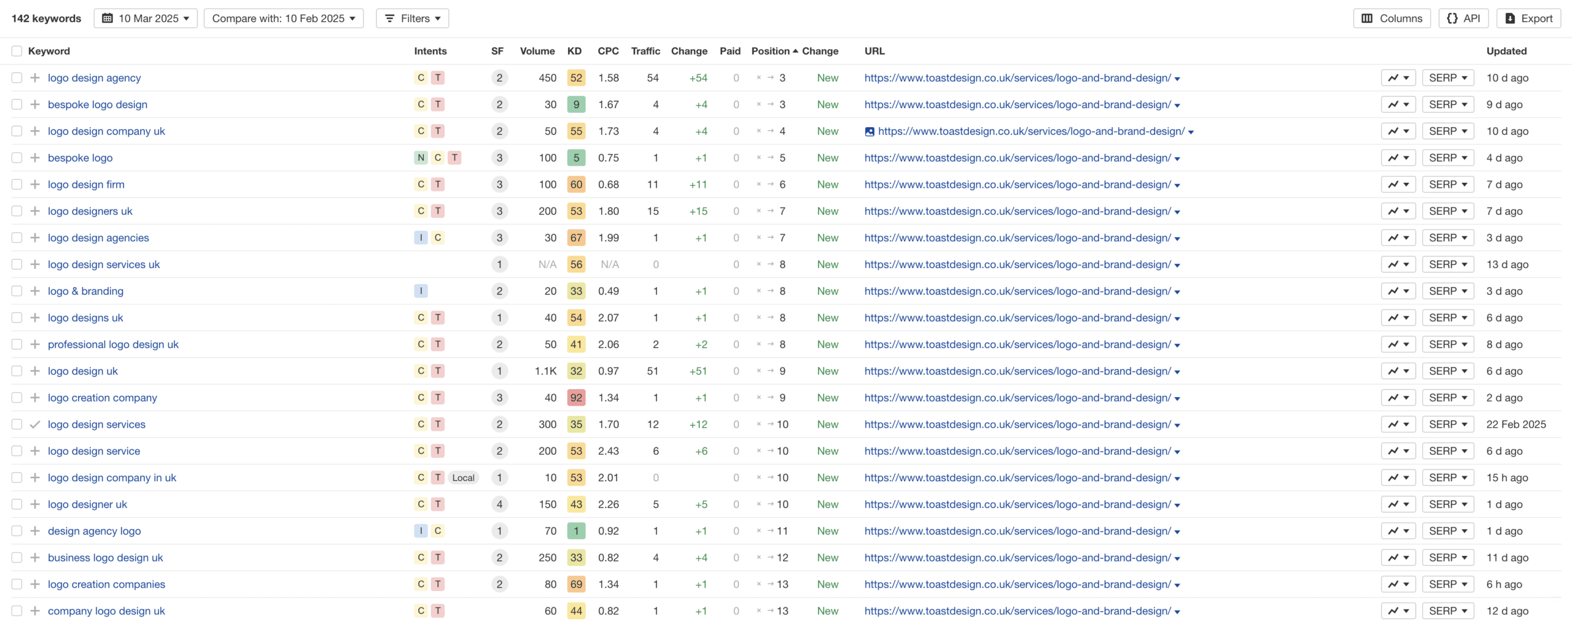Open position history chart for 'logo design agency'
This screenshot has height=626, width=1572.
(x=1398, y=78)
